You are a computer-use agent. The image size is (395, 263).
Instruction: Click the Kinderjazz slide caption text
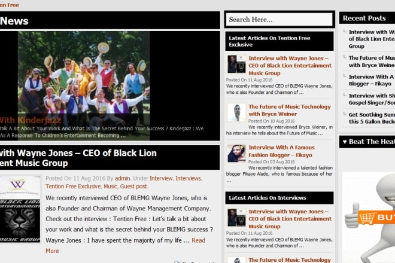102,132
